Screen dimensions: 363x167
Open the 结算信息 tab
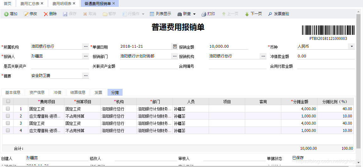click(x=78, y=92)
